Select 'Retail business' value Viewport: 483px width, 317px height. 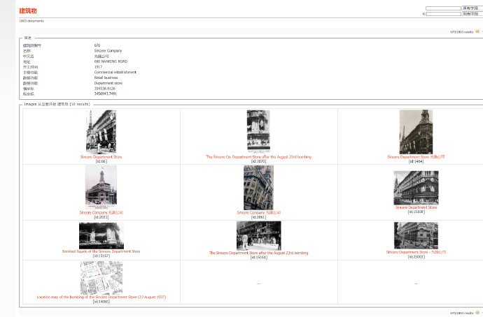coord(106,78)
